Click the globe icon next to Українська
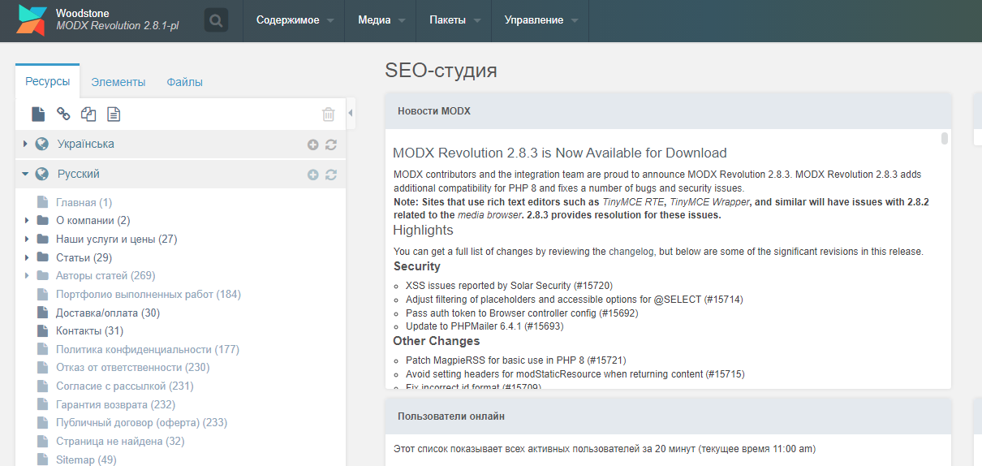Image resolution: width=982 pixels, height=466 pixels. [42, 144]
